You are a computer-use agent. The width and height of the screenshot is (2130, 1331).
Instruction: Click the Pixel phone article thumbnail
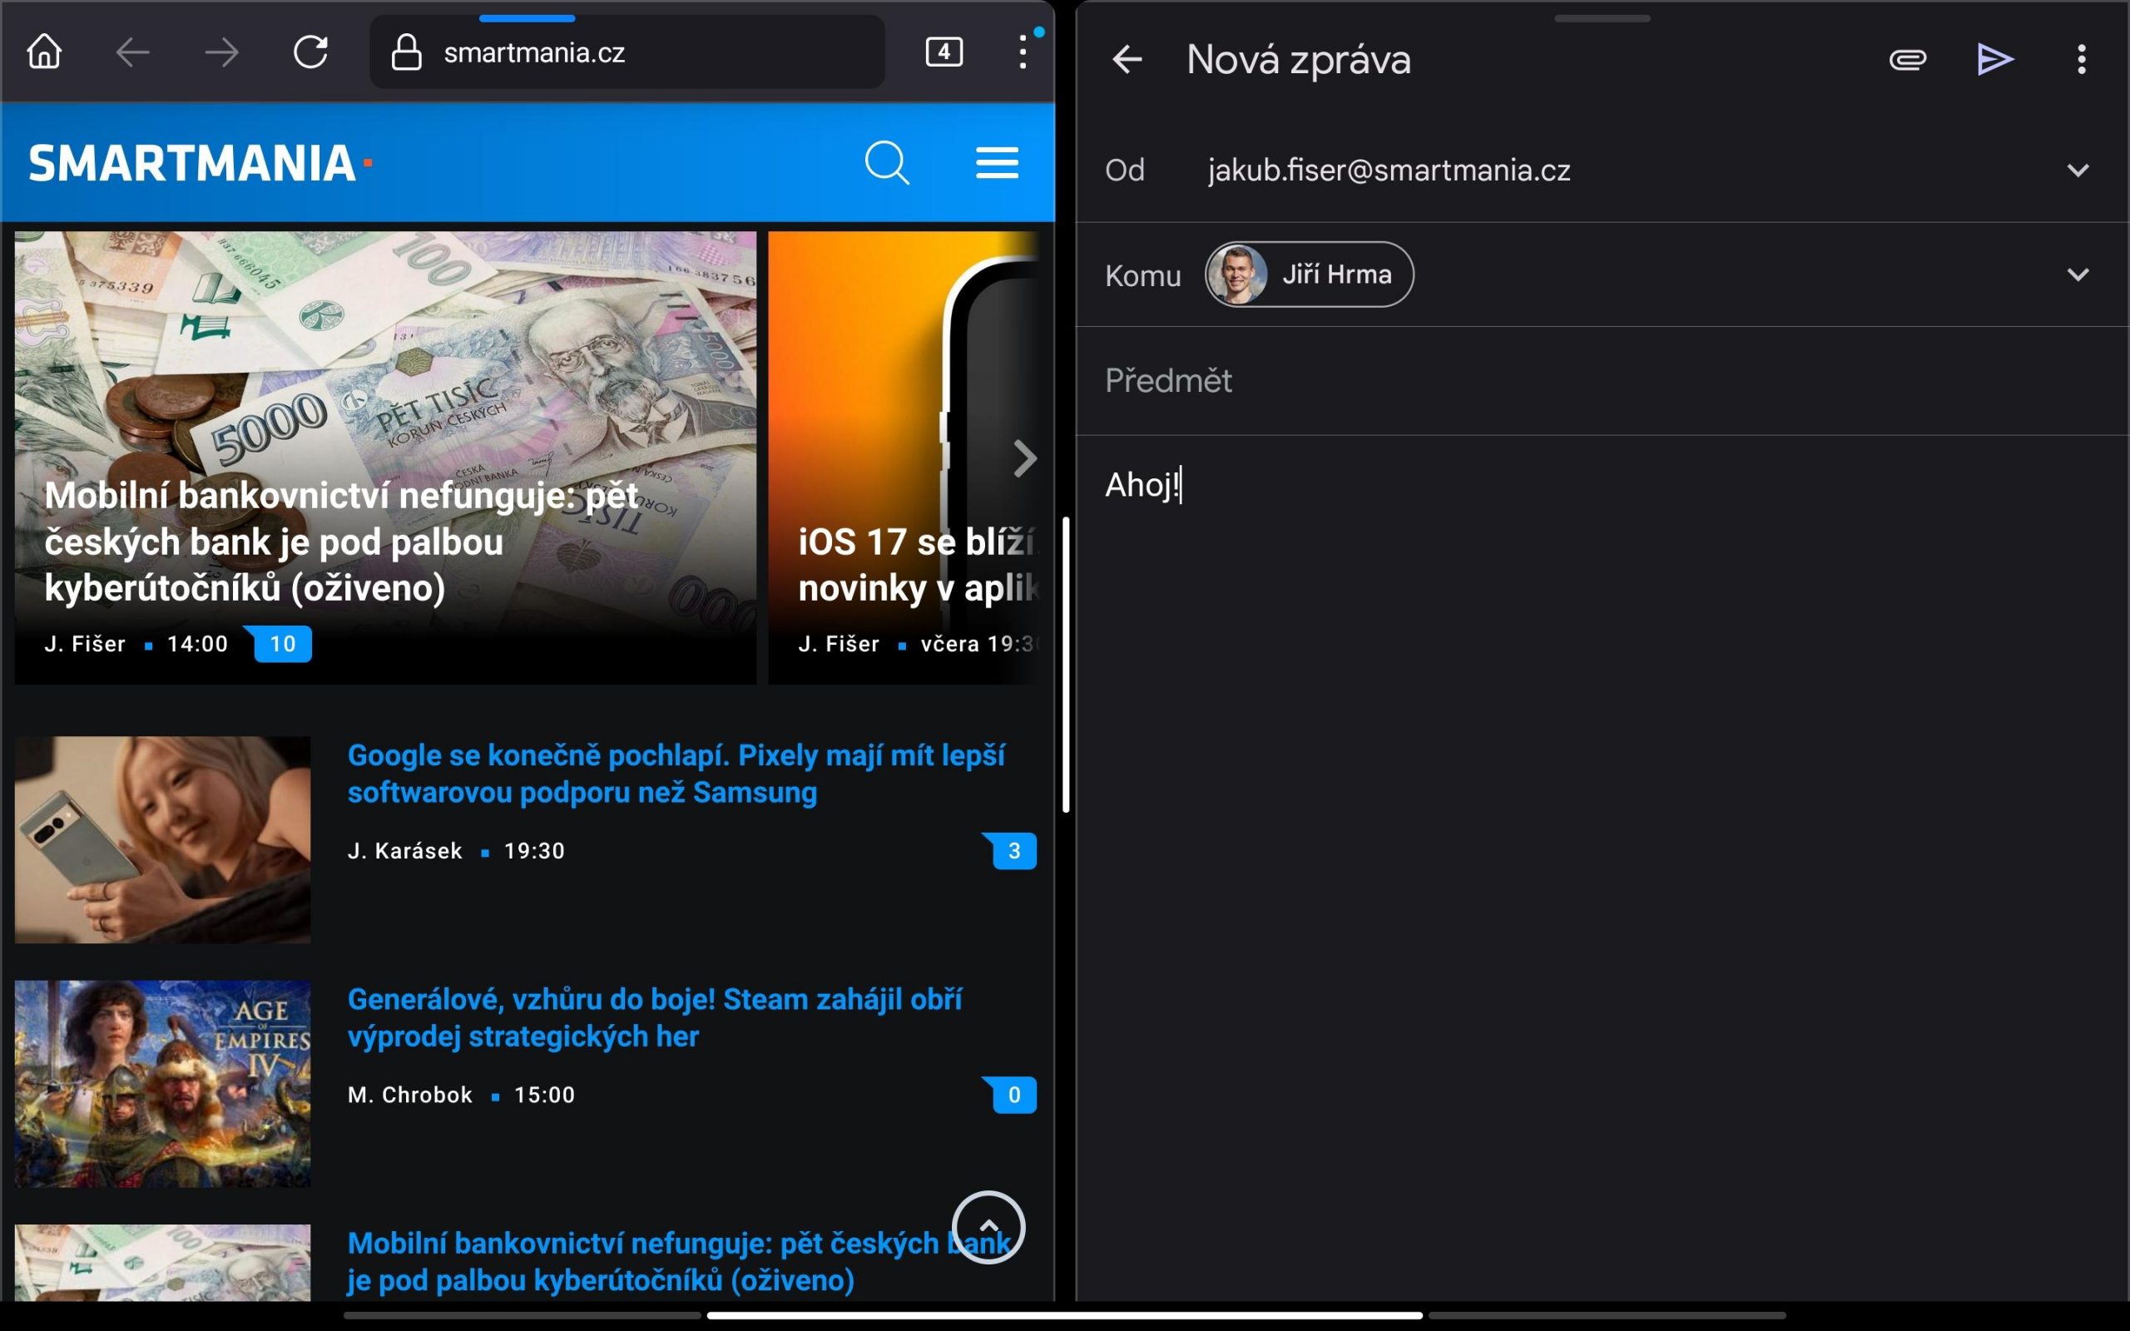(163, 839)
